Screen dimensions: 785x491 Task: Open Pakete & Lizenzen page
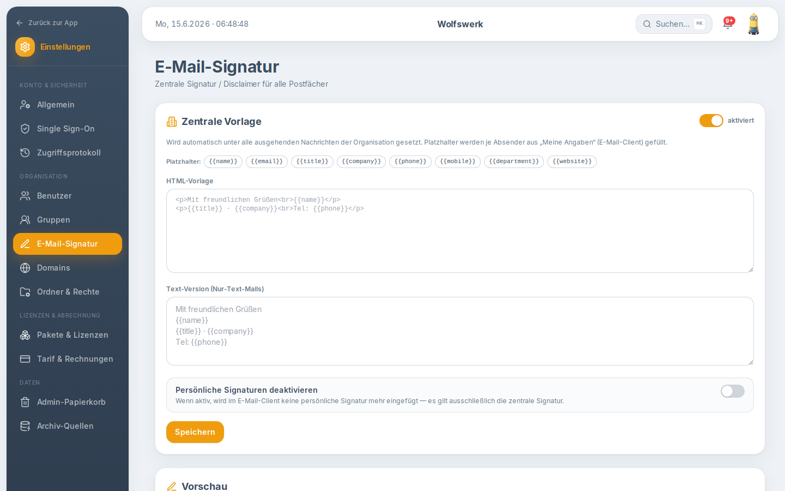[x=68, y=335]
